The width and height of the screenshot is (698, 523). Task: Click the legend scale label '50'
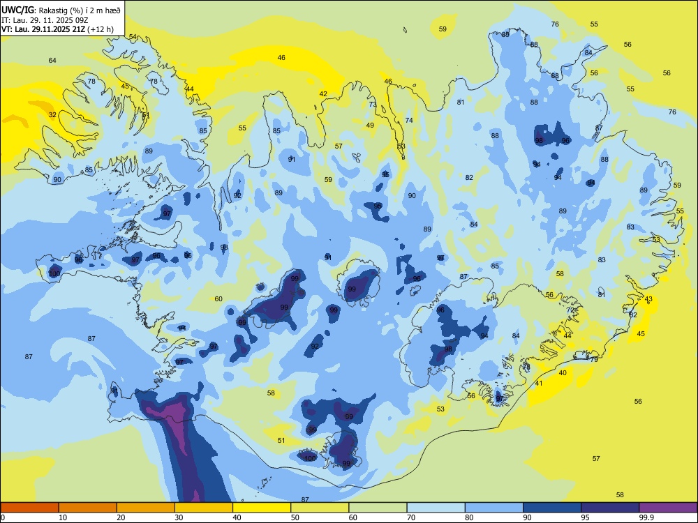[295, 517]
